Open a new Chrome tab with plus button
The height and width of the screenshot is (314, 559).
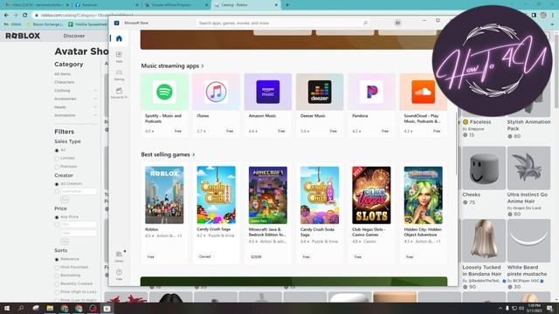pyautogui.click(x=287, y=5)
